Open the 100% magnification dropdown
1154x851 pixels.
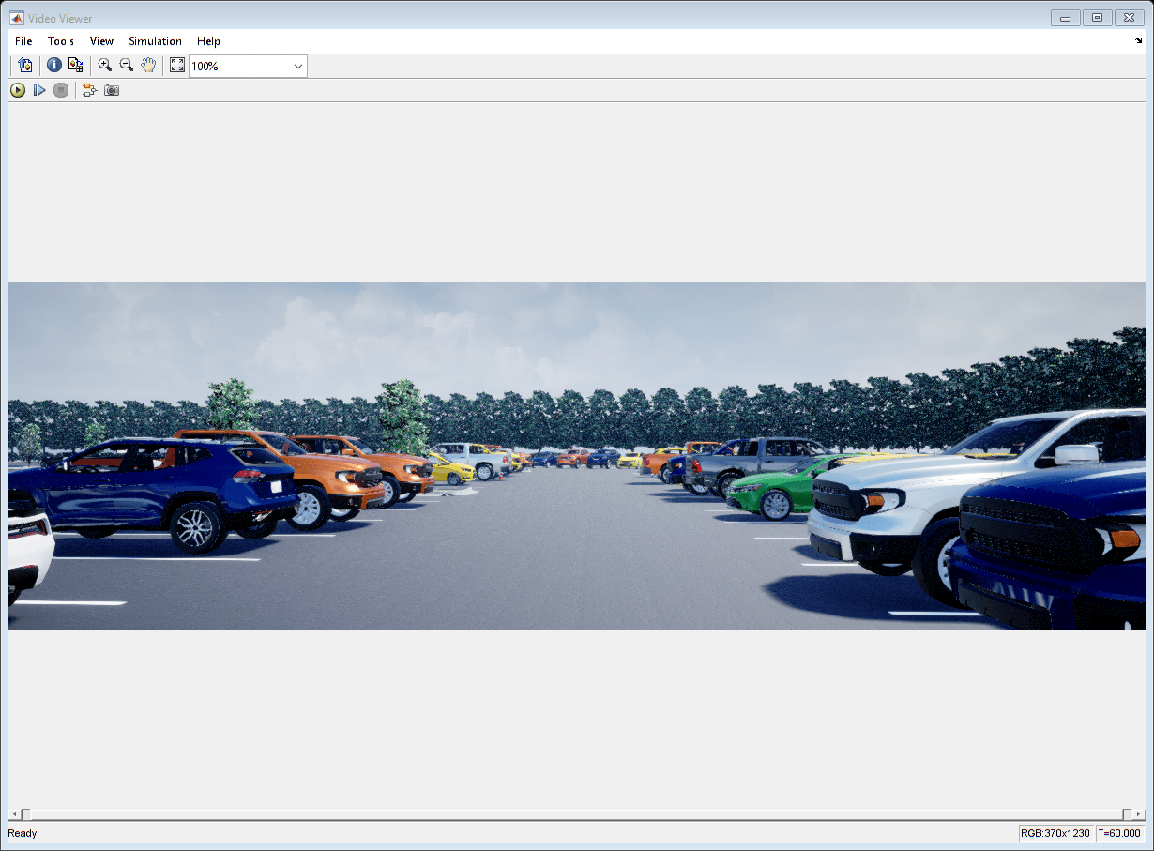(248, 66)
